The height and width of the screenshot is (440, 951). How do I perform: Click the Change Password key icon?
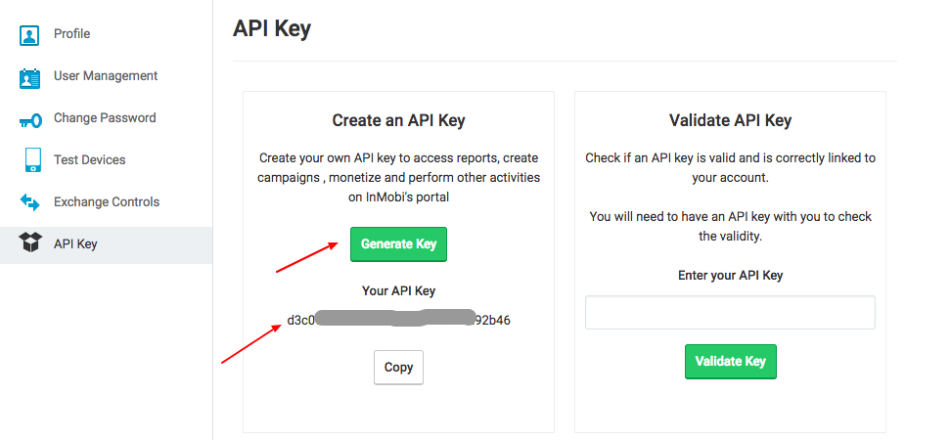point(29,121)
